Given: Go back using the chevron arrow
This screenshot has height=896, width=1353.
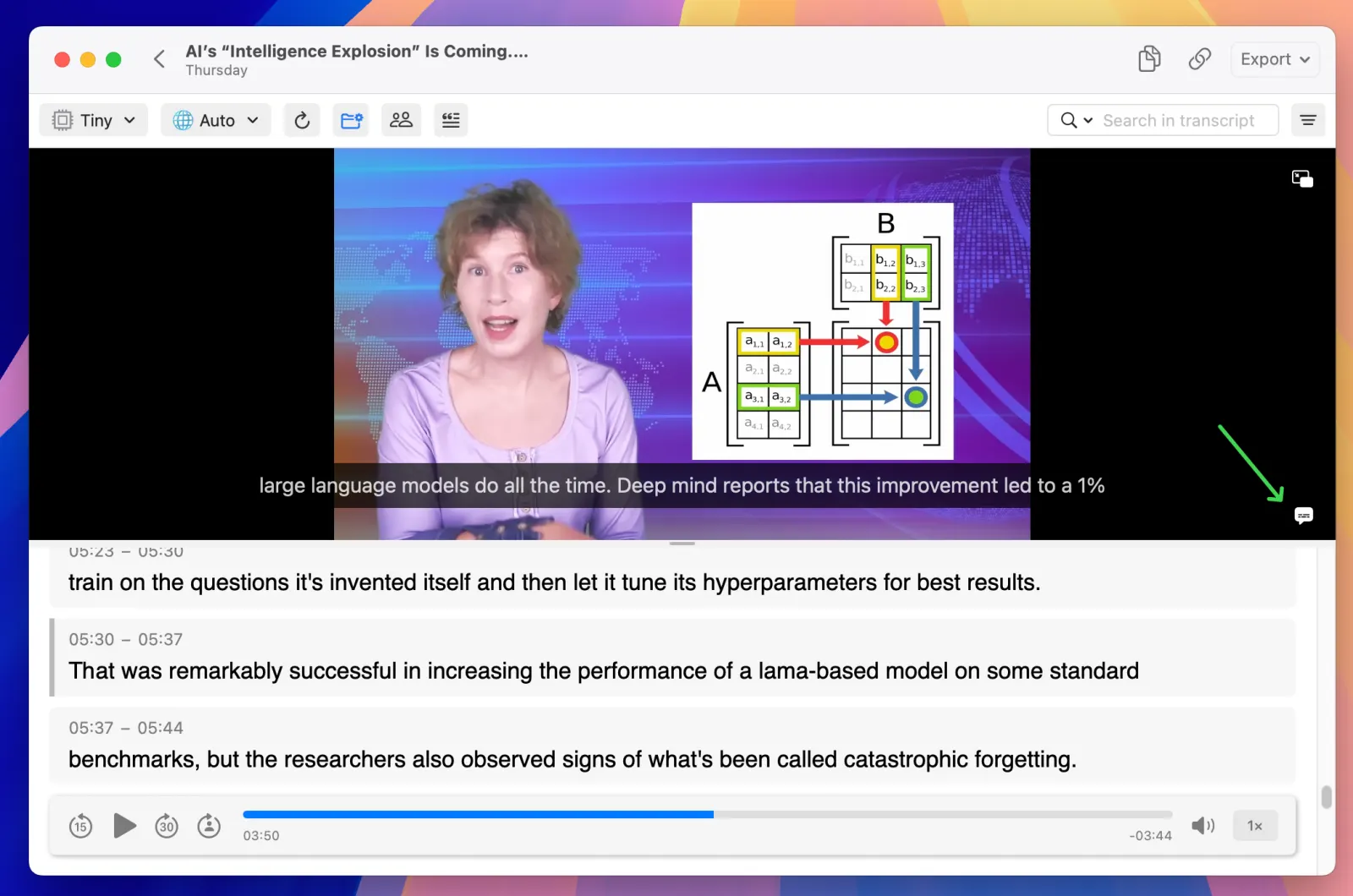Looking at the screenshot, I should [x=159, y=59].
